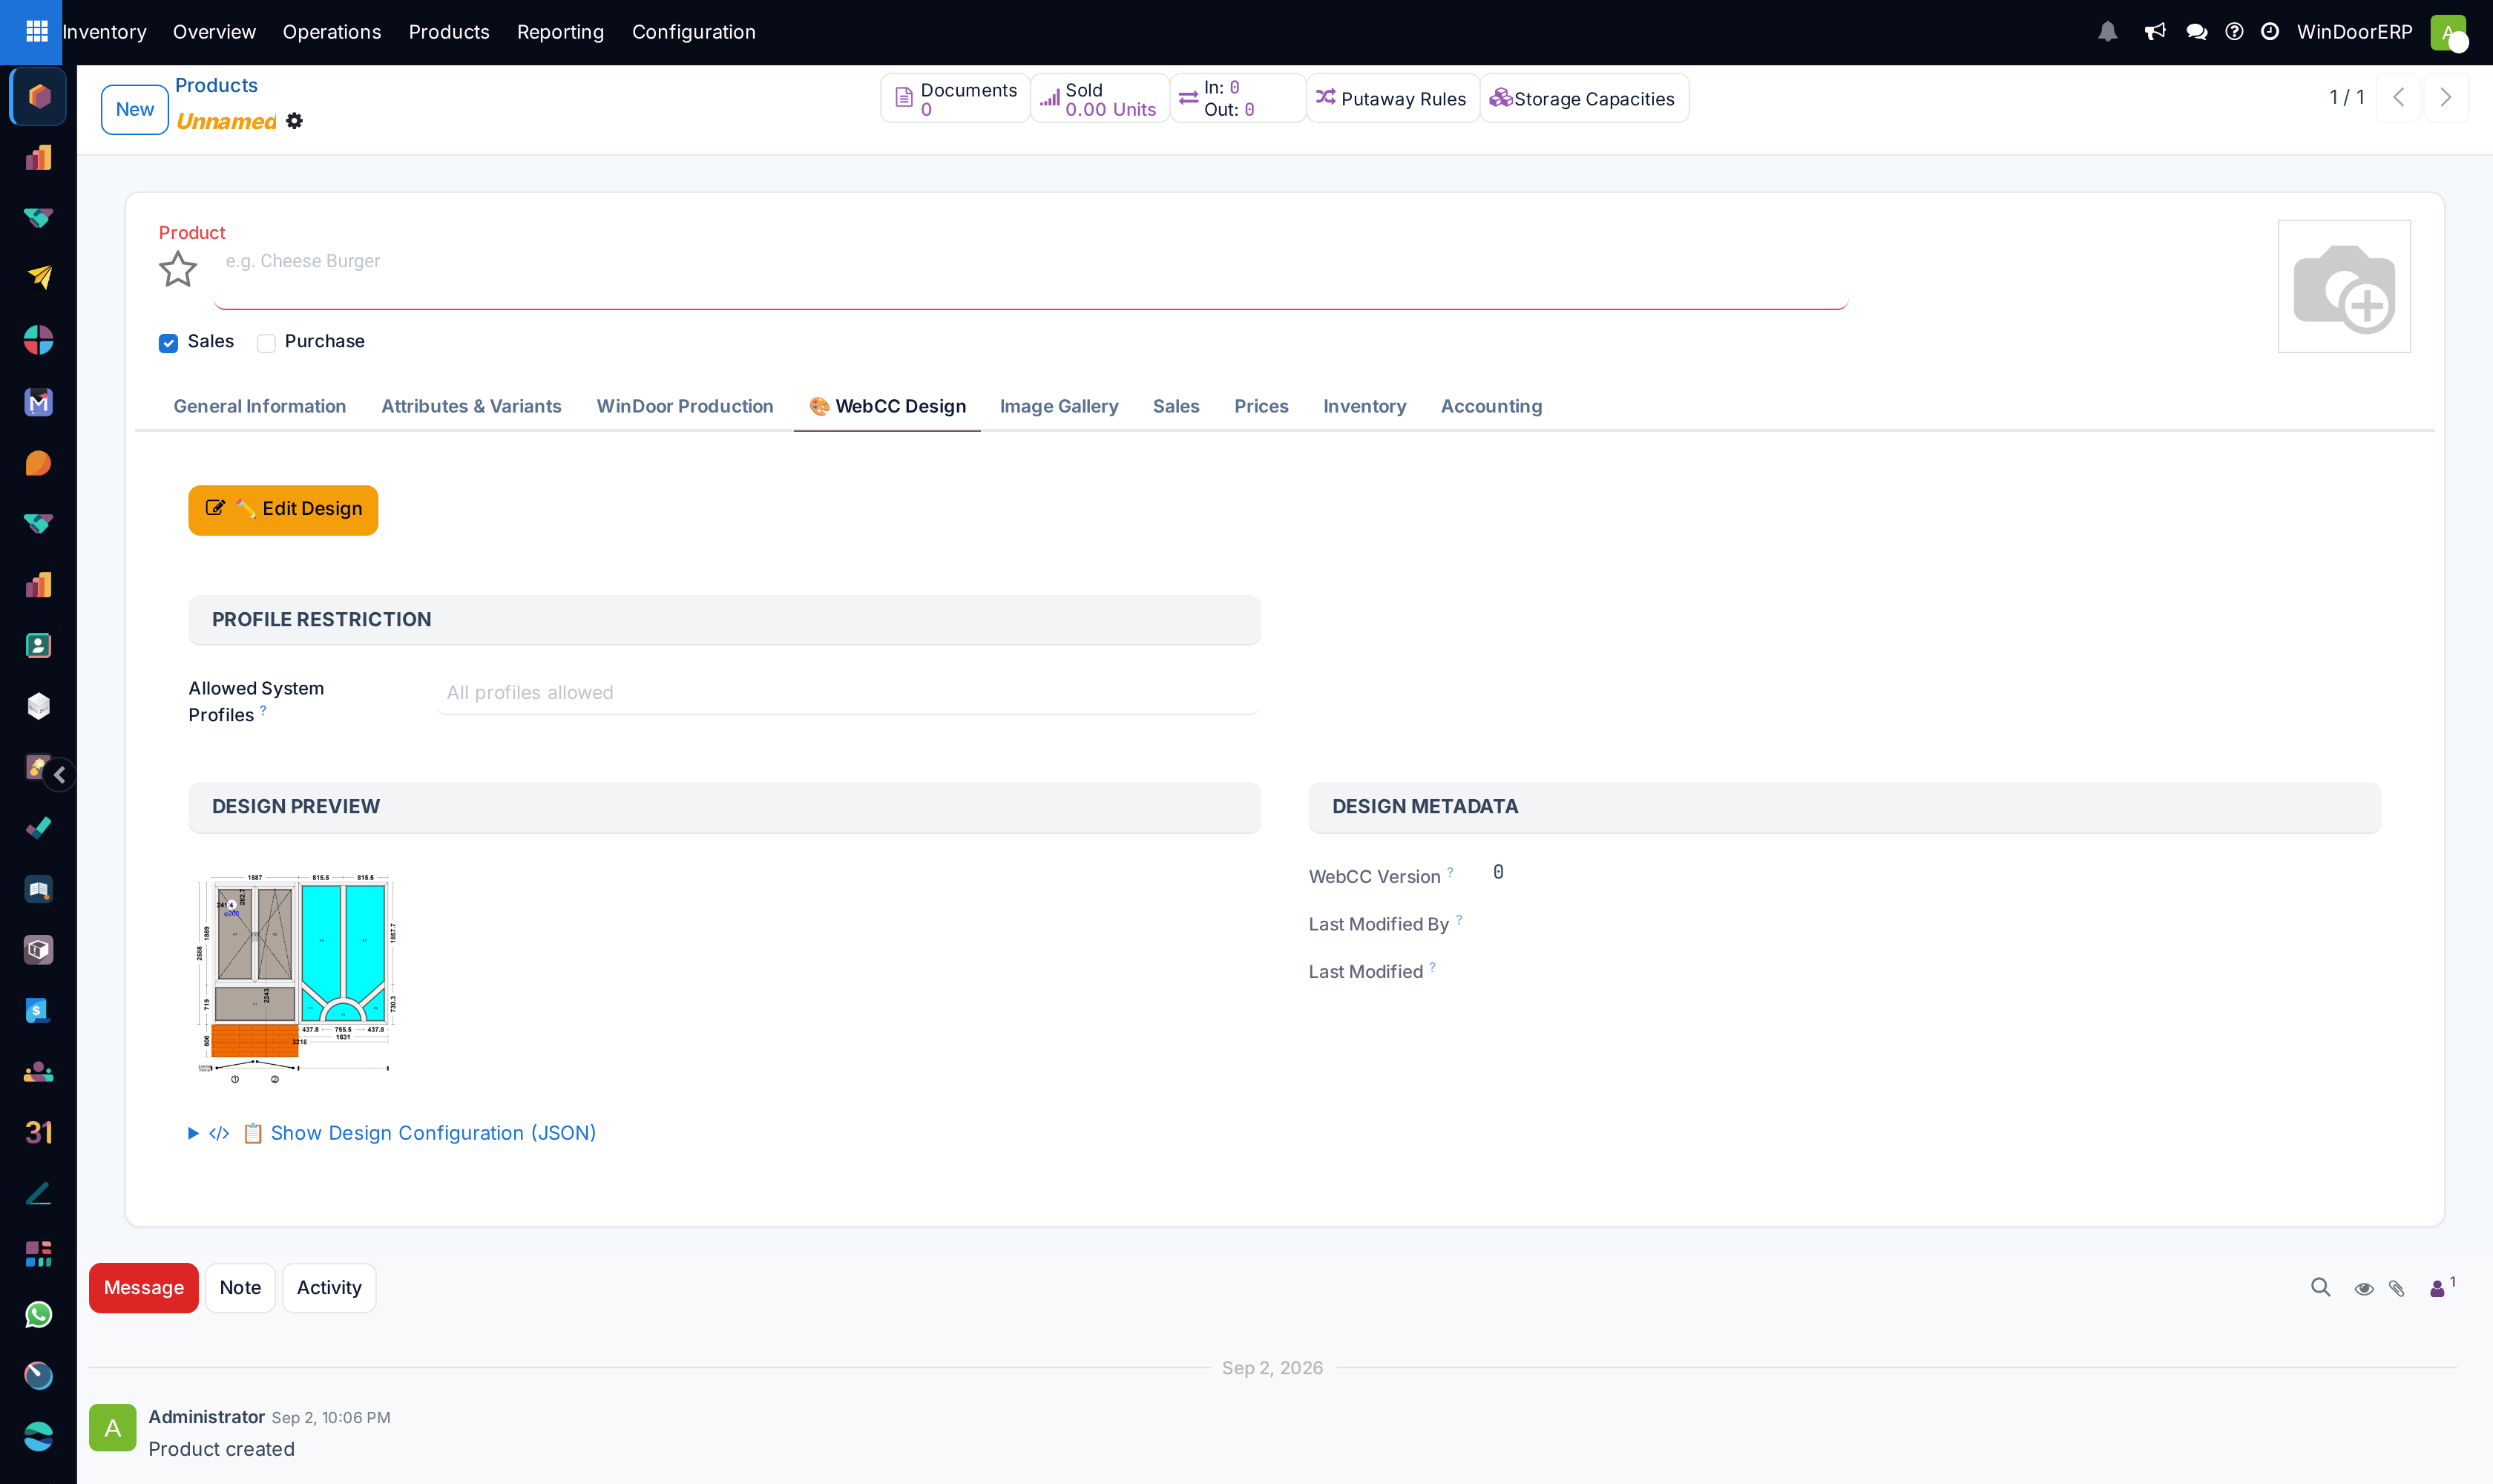
Task: Click the Edit Design button
Action: [x=283, y=510]
